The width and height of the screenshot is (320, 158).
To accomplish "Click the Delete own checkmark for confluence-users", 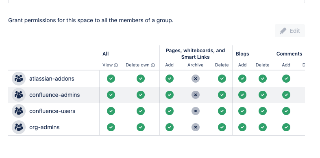I will [141, 111].
